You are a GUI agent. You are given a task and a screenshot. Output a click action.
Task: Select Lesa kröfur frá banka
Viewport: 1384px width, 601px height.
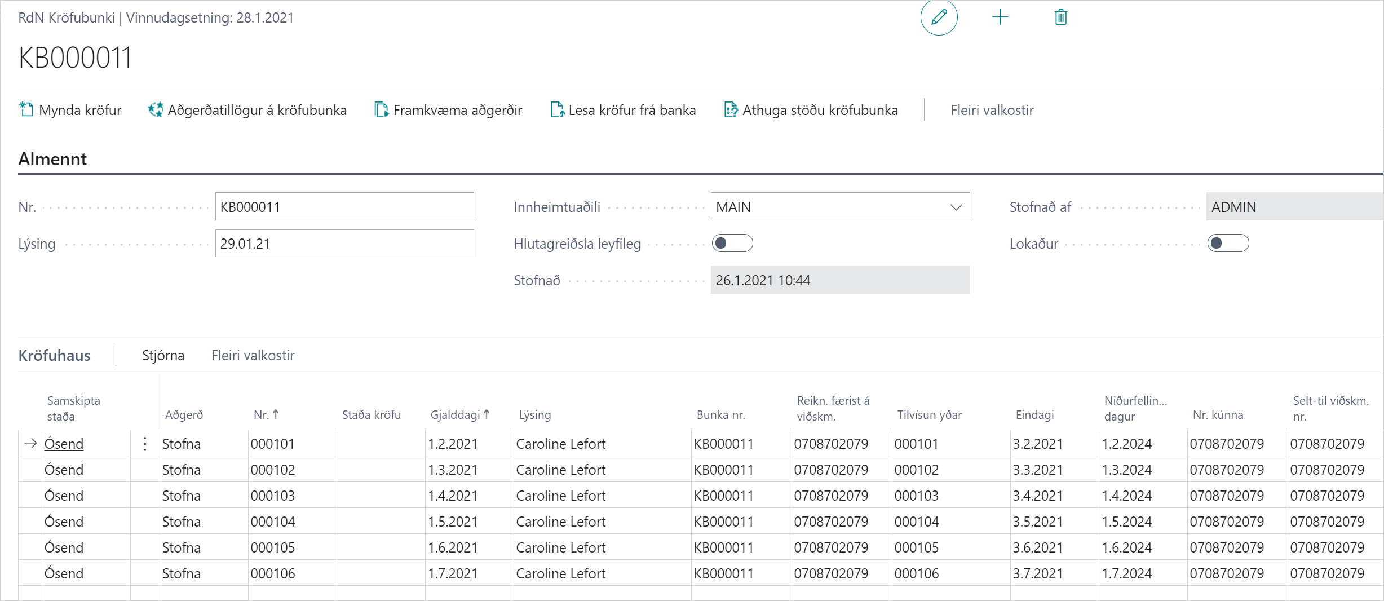(x=624, y=110)
